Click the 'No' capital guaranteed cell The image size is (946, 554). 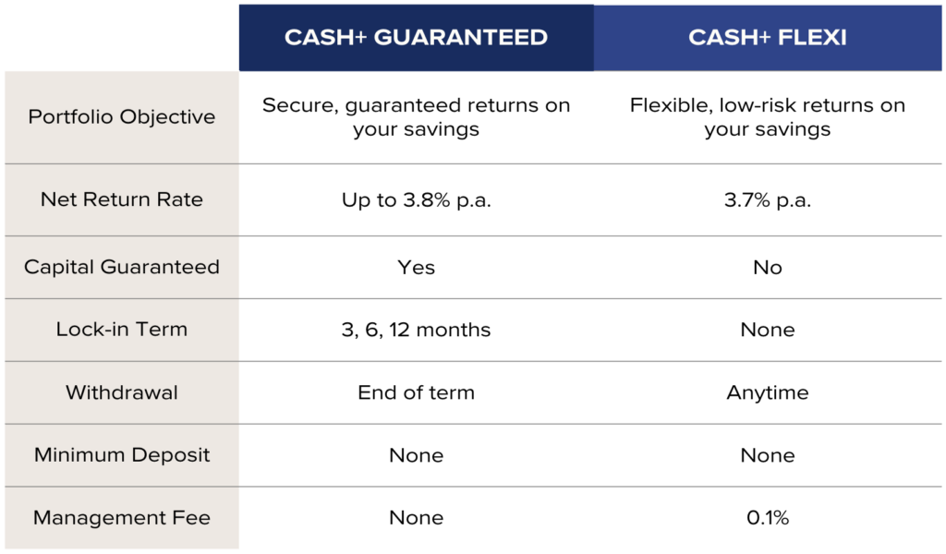point(768,267)
